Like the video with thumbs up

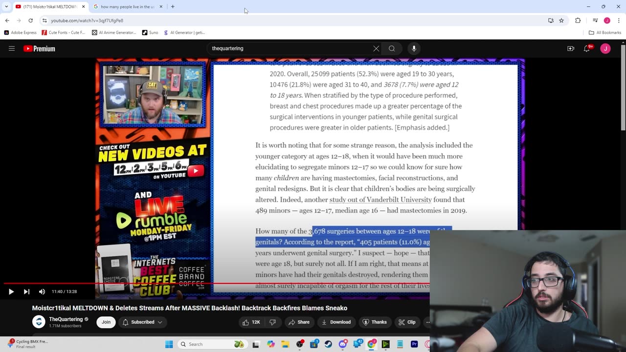click(252, 322)
